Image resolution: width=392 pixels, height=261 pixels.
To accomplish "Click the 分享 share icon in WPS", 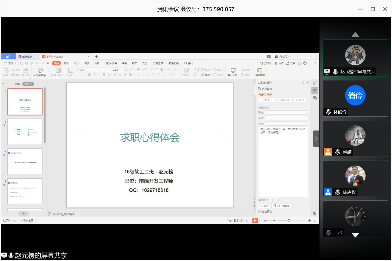I will tap(290, 63).
